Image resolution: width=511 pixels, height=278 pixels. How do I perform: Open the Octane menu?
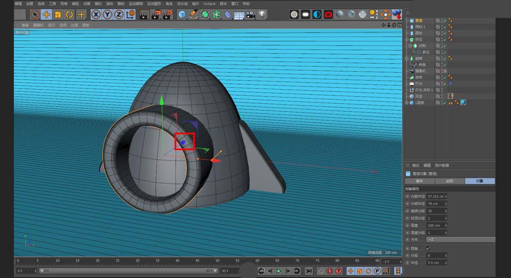pyautogui.click(x=209, y=4)
